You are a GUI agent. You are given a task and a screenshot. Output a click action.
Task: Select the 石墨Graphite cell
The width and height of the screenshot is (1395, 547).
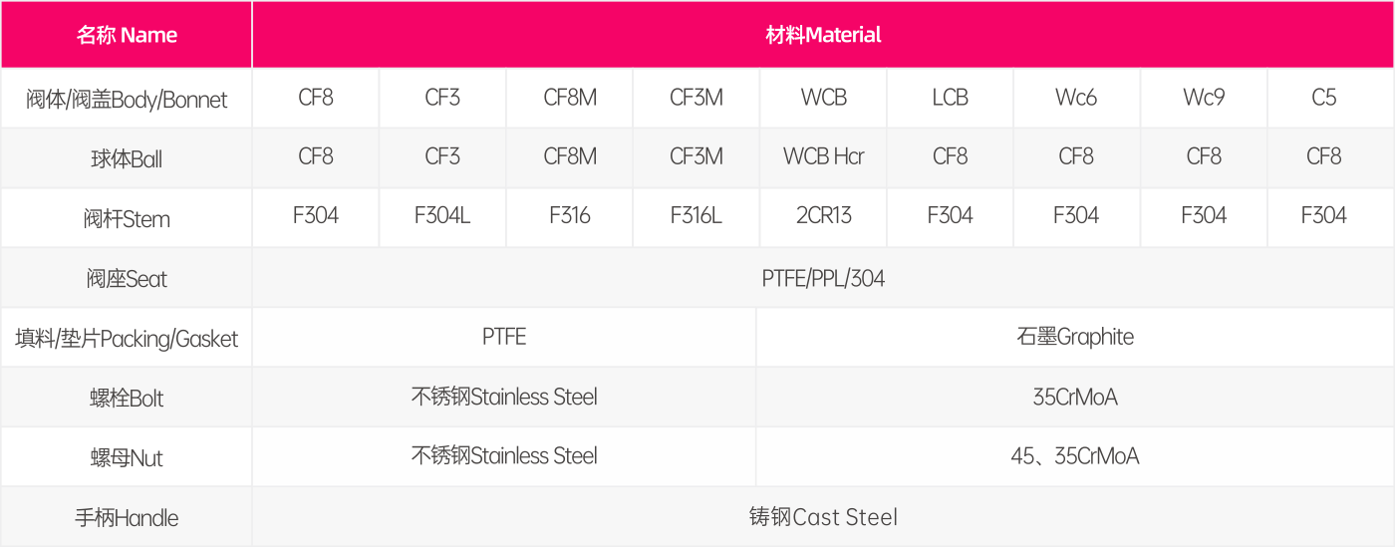[x=1075, y=337]
